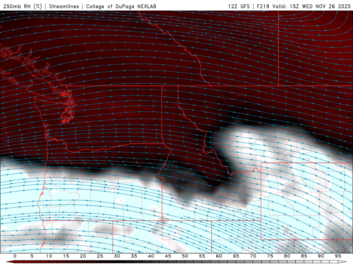This screenshot has height=264, width=353.
Task: Click the "12Z GFS" model run label
Action: 239,6
